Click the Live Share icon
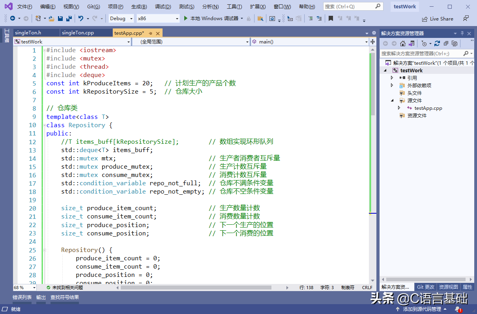 pyautogui.click(x=425, y=19)
